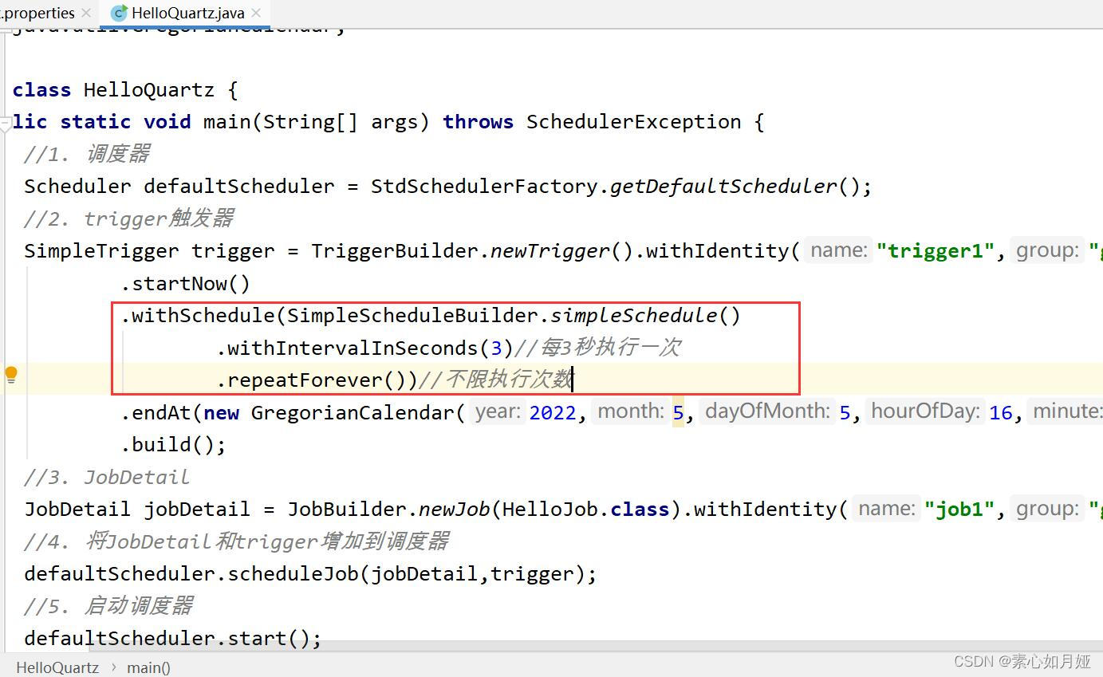
Task: Click the "trigger1" string literal
Action: pos(936,250)
